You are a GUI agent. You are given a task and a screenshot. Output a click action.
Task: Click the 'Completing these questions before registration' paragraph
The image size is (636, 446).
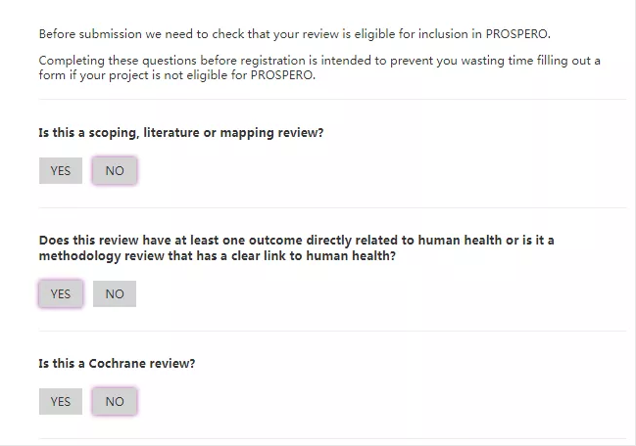point(319,61)
